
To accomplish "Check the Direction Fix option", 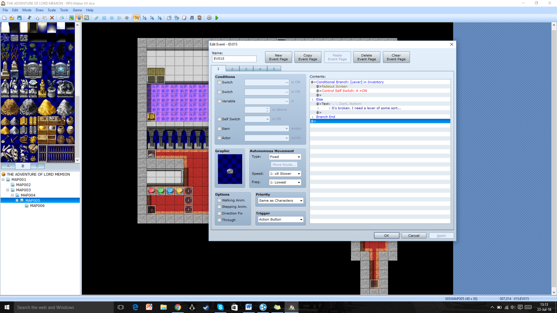I will click(x=219, y=213).
